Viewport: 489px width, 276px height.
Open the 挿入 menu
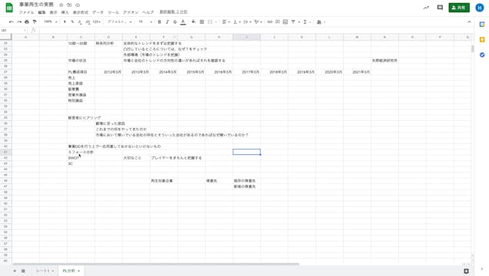(x=65, y=12)
